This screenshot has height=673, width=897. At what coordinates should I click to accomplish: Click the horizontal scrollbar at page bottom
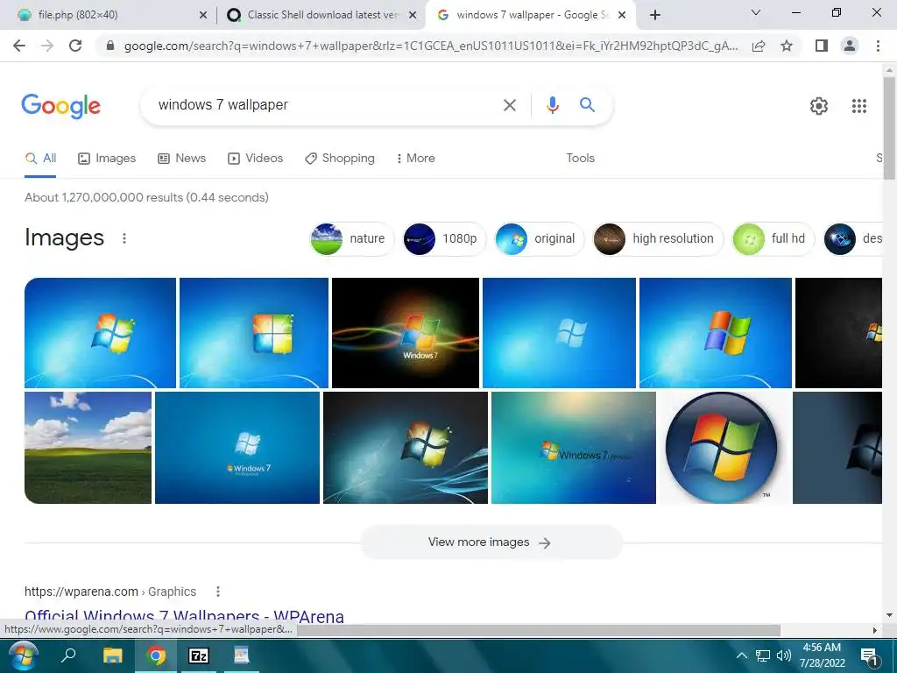pos(539,630)
